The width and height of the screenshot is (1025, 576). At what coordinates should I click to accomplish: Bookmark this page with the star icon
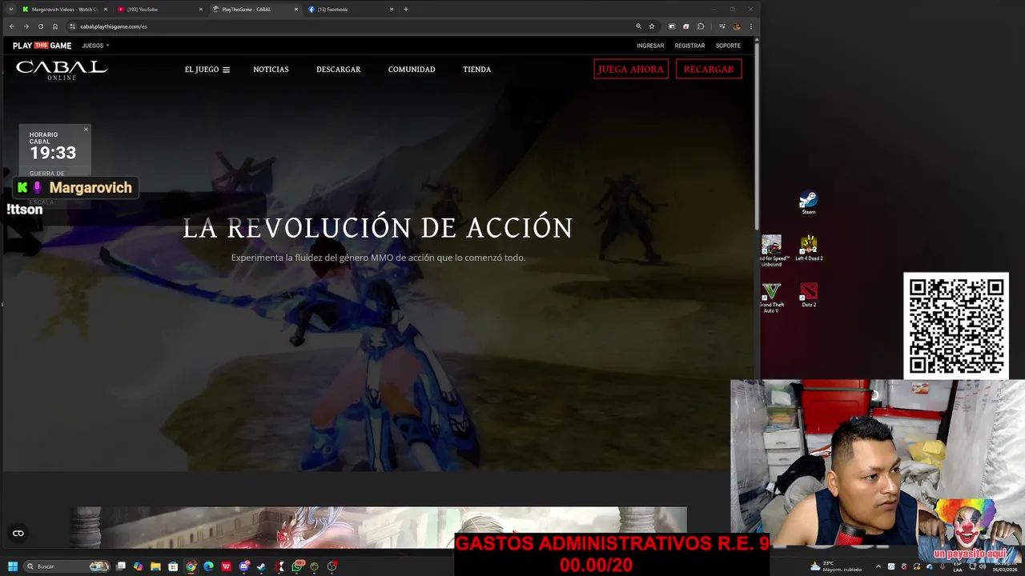click(652, 26)
